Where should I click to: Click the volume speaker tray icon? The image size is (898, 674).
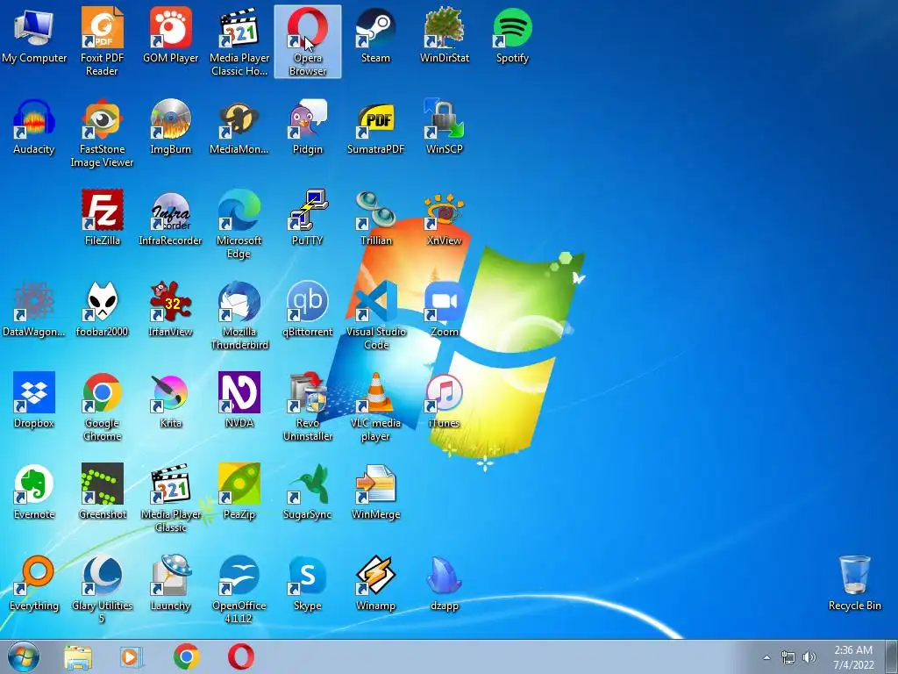(809, 657)
